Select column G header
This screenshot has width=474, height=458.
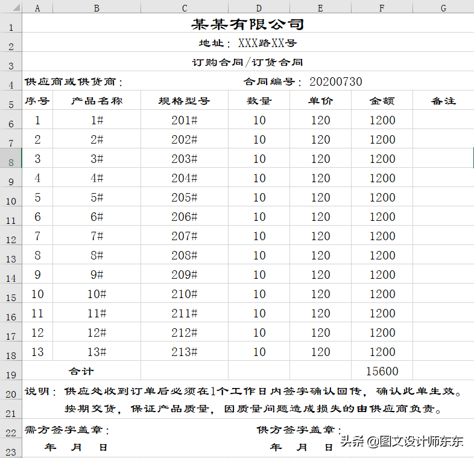[443, 7]
